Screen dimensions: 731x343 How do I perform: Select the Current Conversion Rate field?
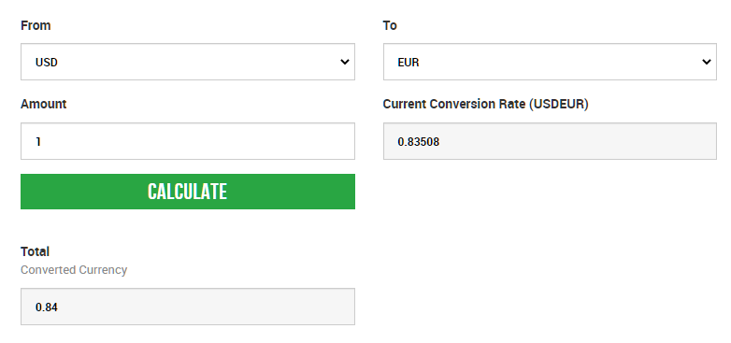550,141
